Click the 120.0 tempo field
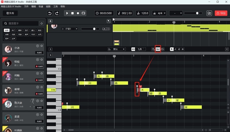The width and height of the screenshot is (230, 132). (143, 13)
